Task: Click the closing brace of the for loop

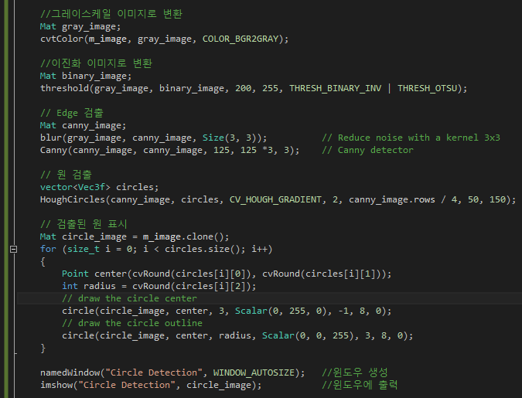Action: [43, 348]
